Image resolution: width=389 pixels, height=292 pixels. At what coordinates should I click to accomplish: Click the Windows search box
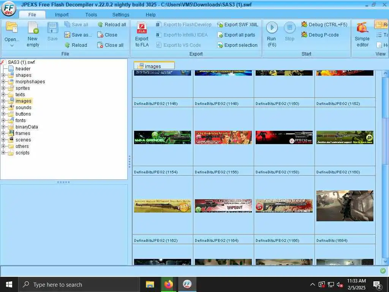click(x=79, y=284)
